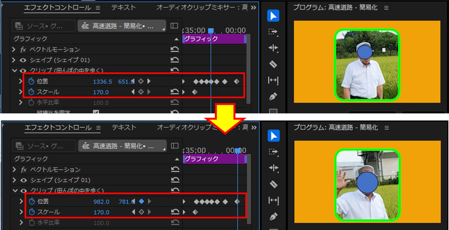Go to previous 位置 keyframe in upper screenshot

(133, 81)
